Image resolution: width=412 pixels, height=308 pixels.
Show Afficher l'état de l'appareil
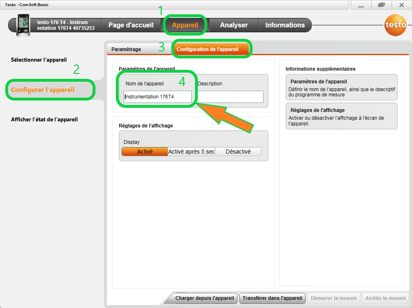(x=44, y=120)
